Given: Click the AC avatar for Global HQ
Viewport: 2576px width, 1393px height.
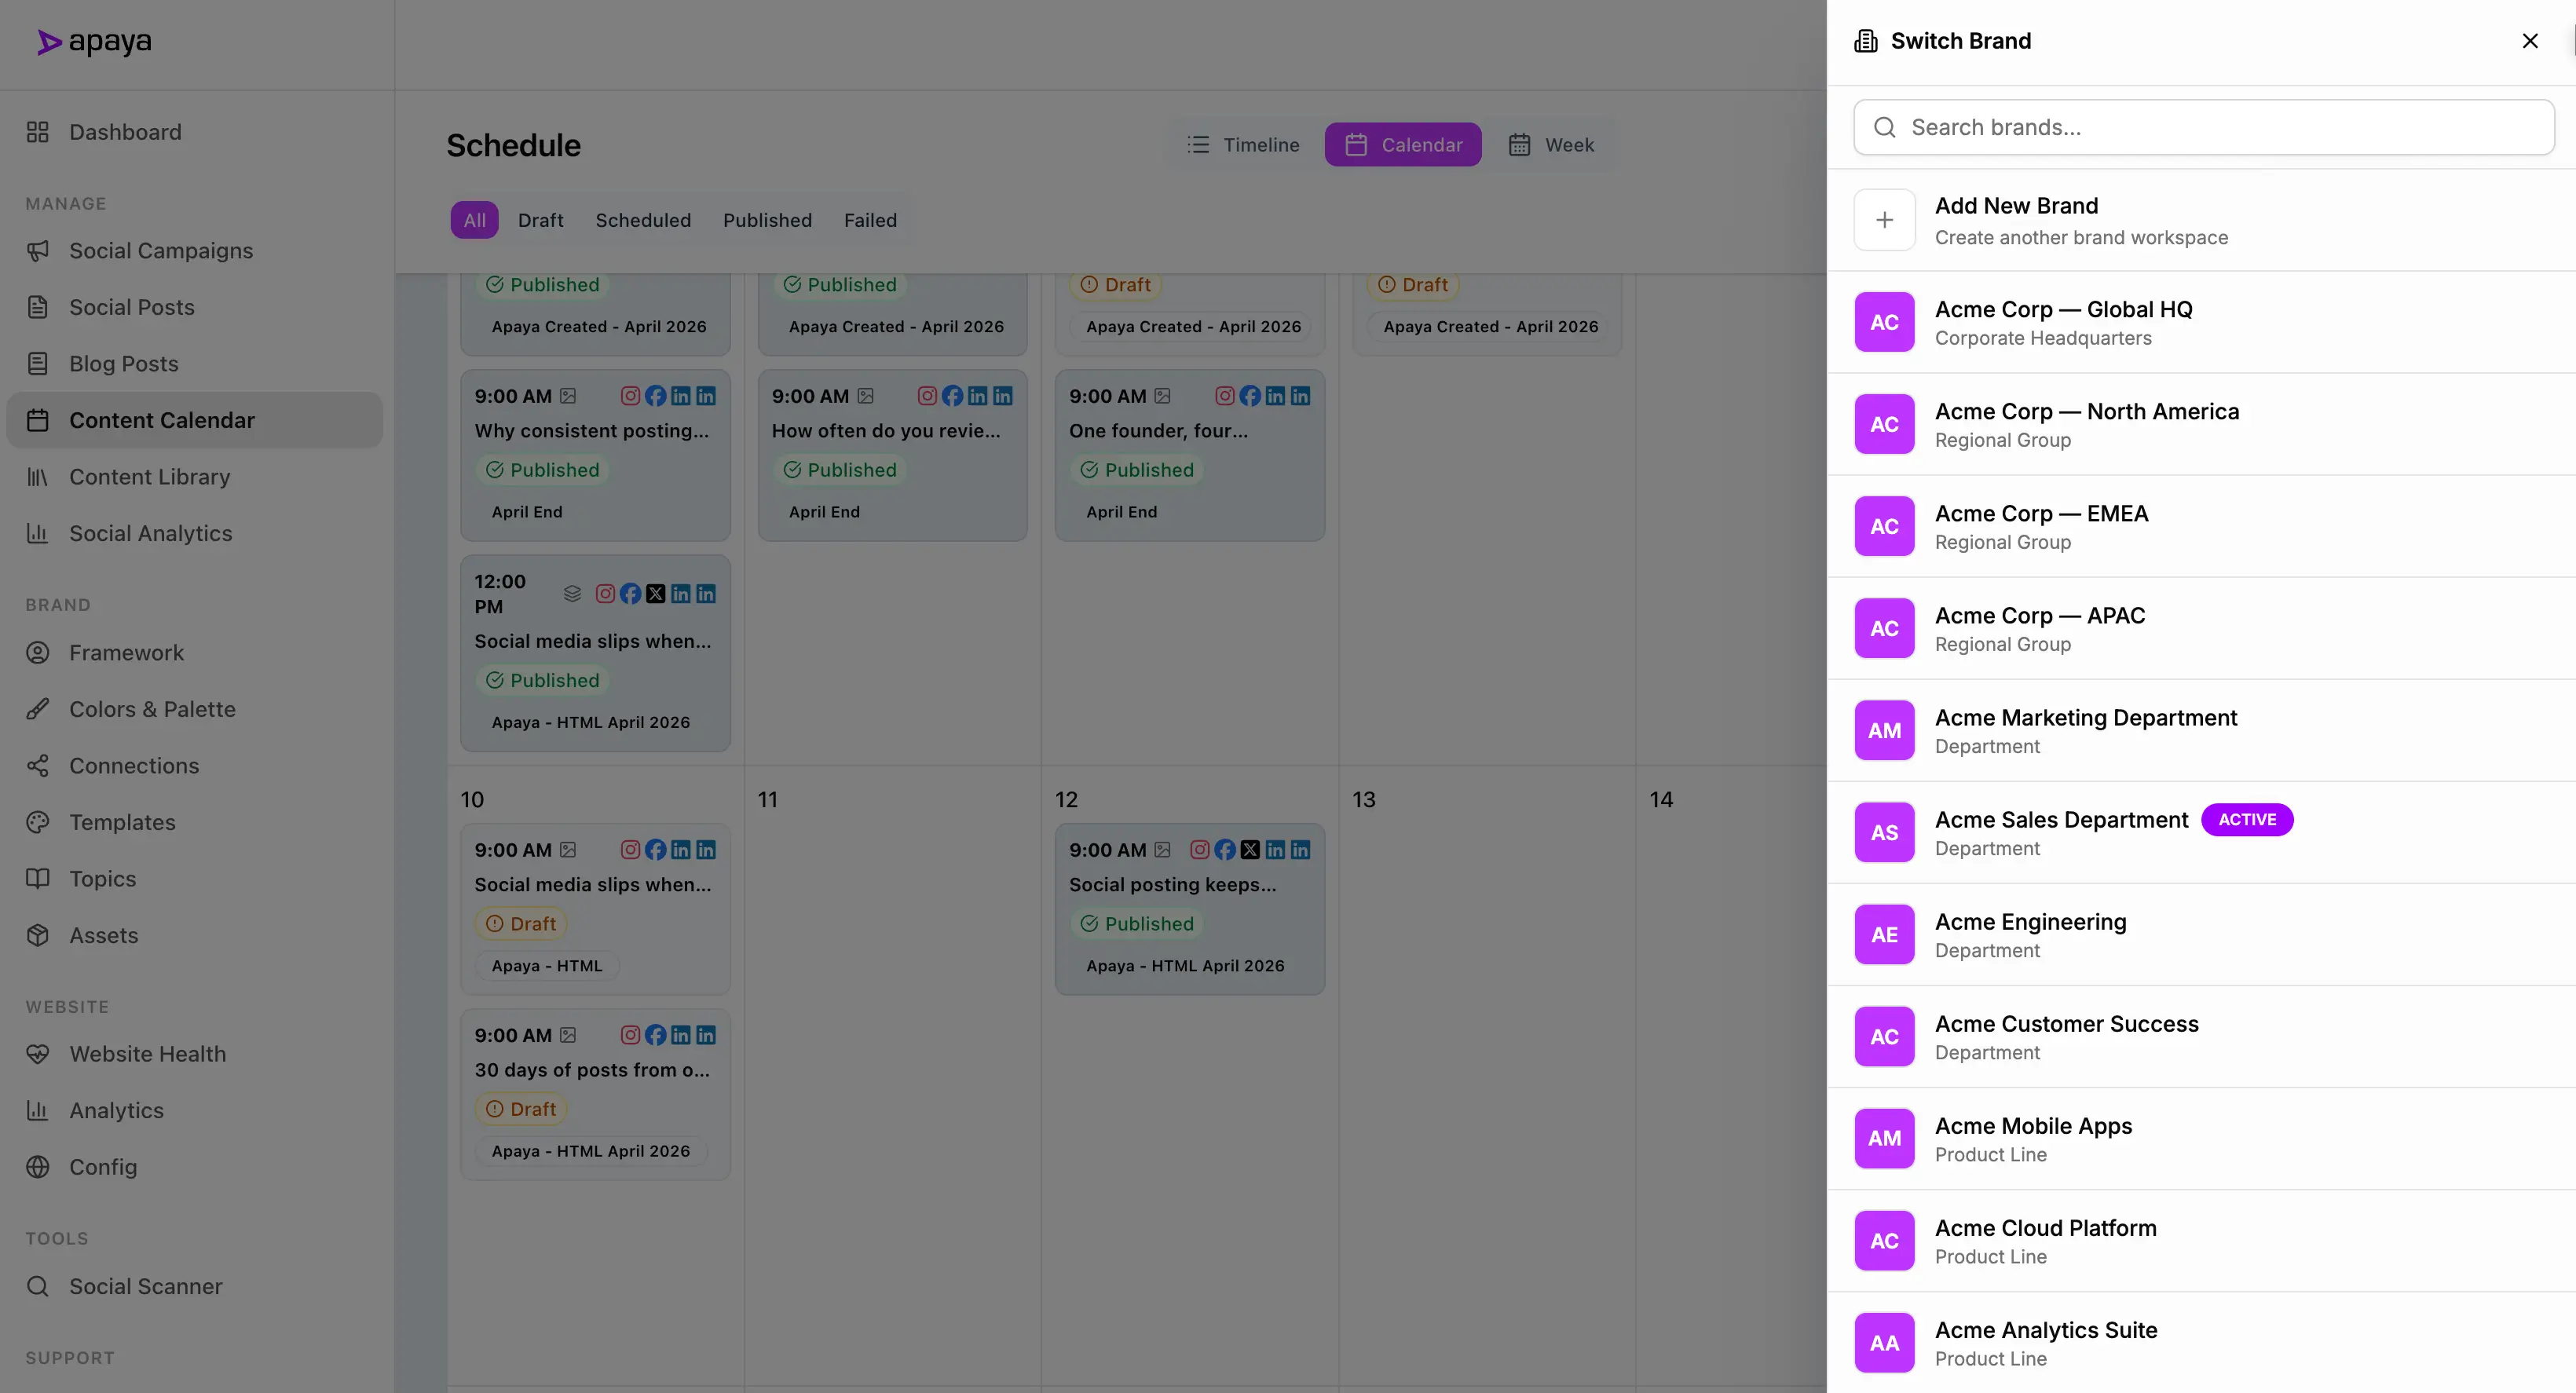Looking at the screenshot, I should tap(1884, 322).
